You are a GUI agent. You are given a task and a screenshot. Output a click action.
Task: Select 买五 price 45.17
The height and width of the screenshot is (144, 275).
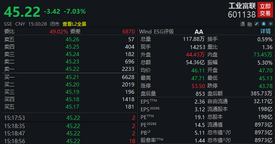[72, 107]
